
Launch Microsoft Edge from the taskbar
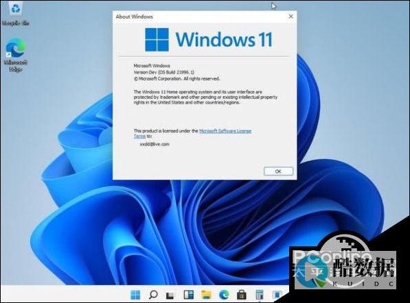click(x=224, y=295)
